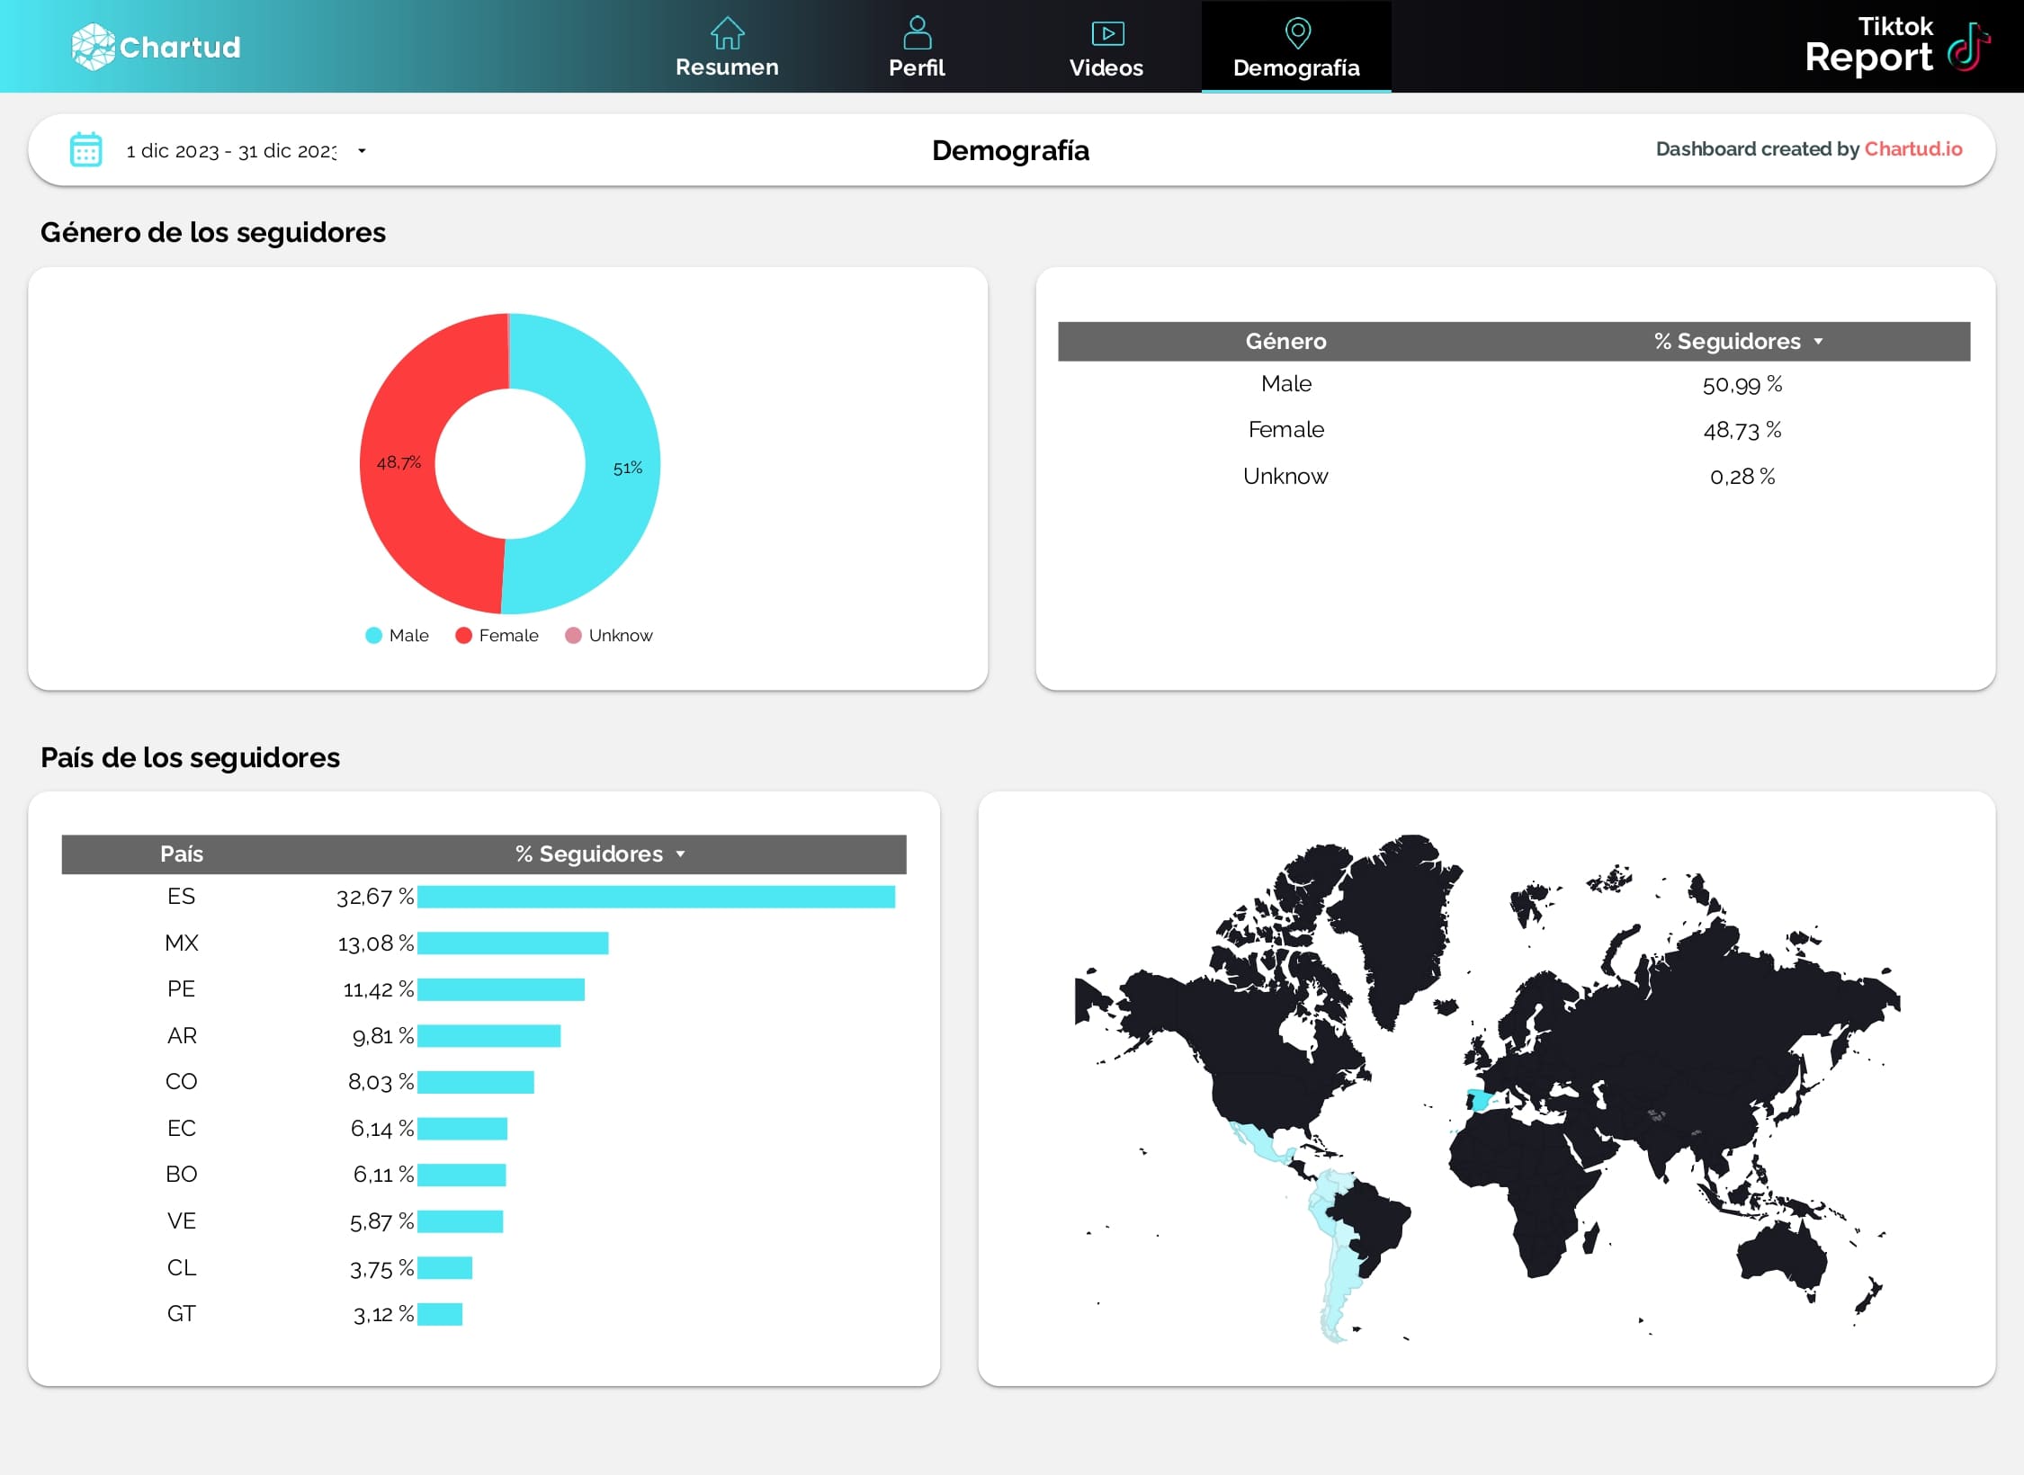
Task: Sort gender table by % Seguidores arrow
Action: point(1818,342)
